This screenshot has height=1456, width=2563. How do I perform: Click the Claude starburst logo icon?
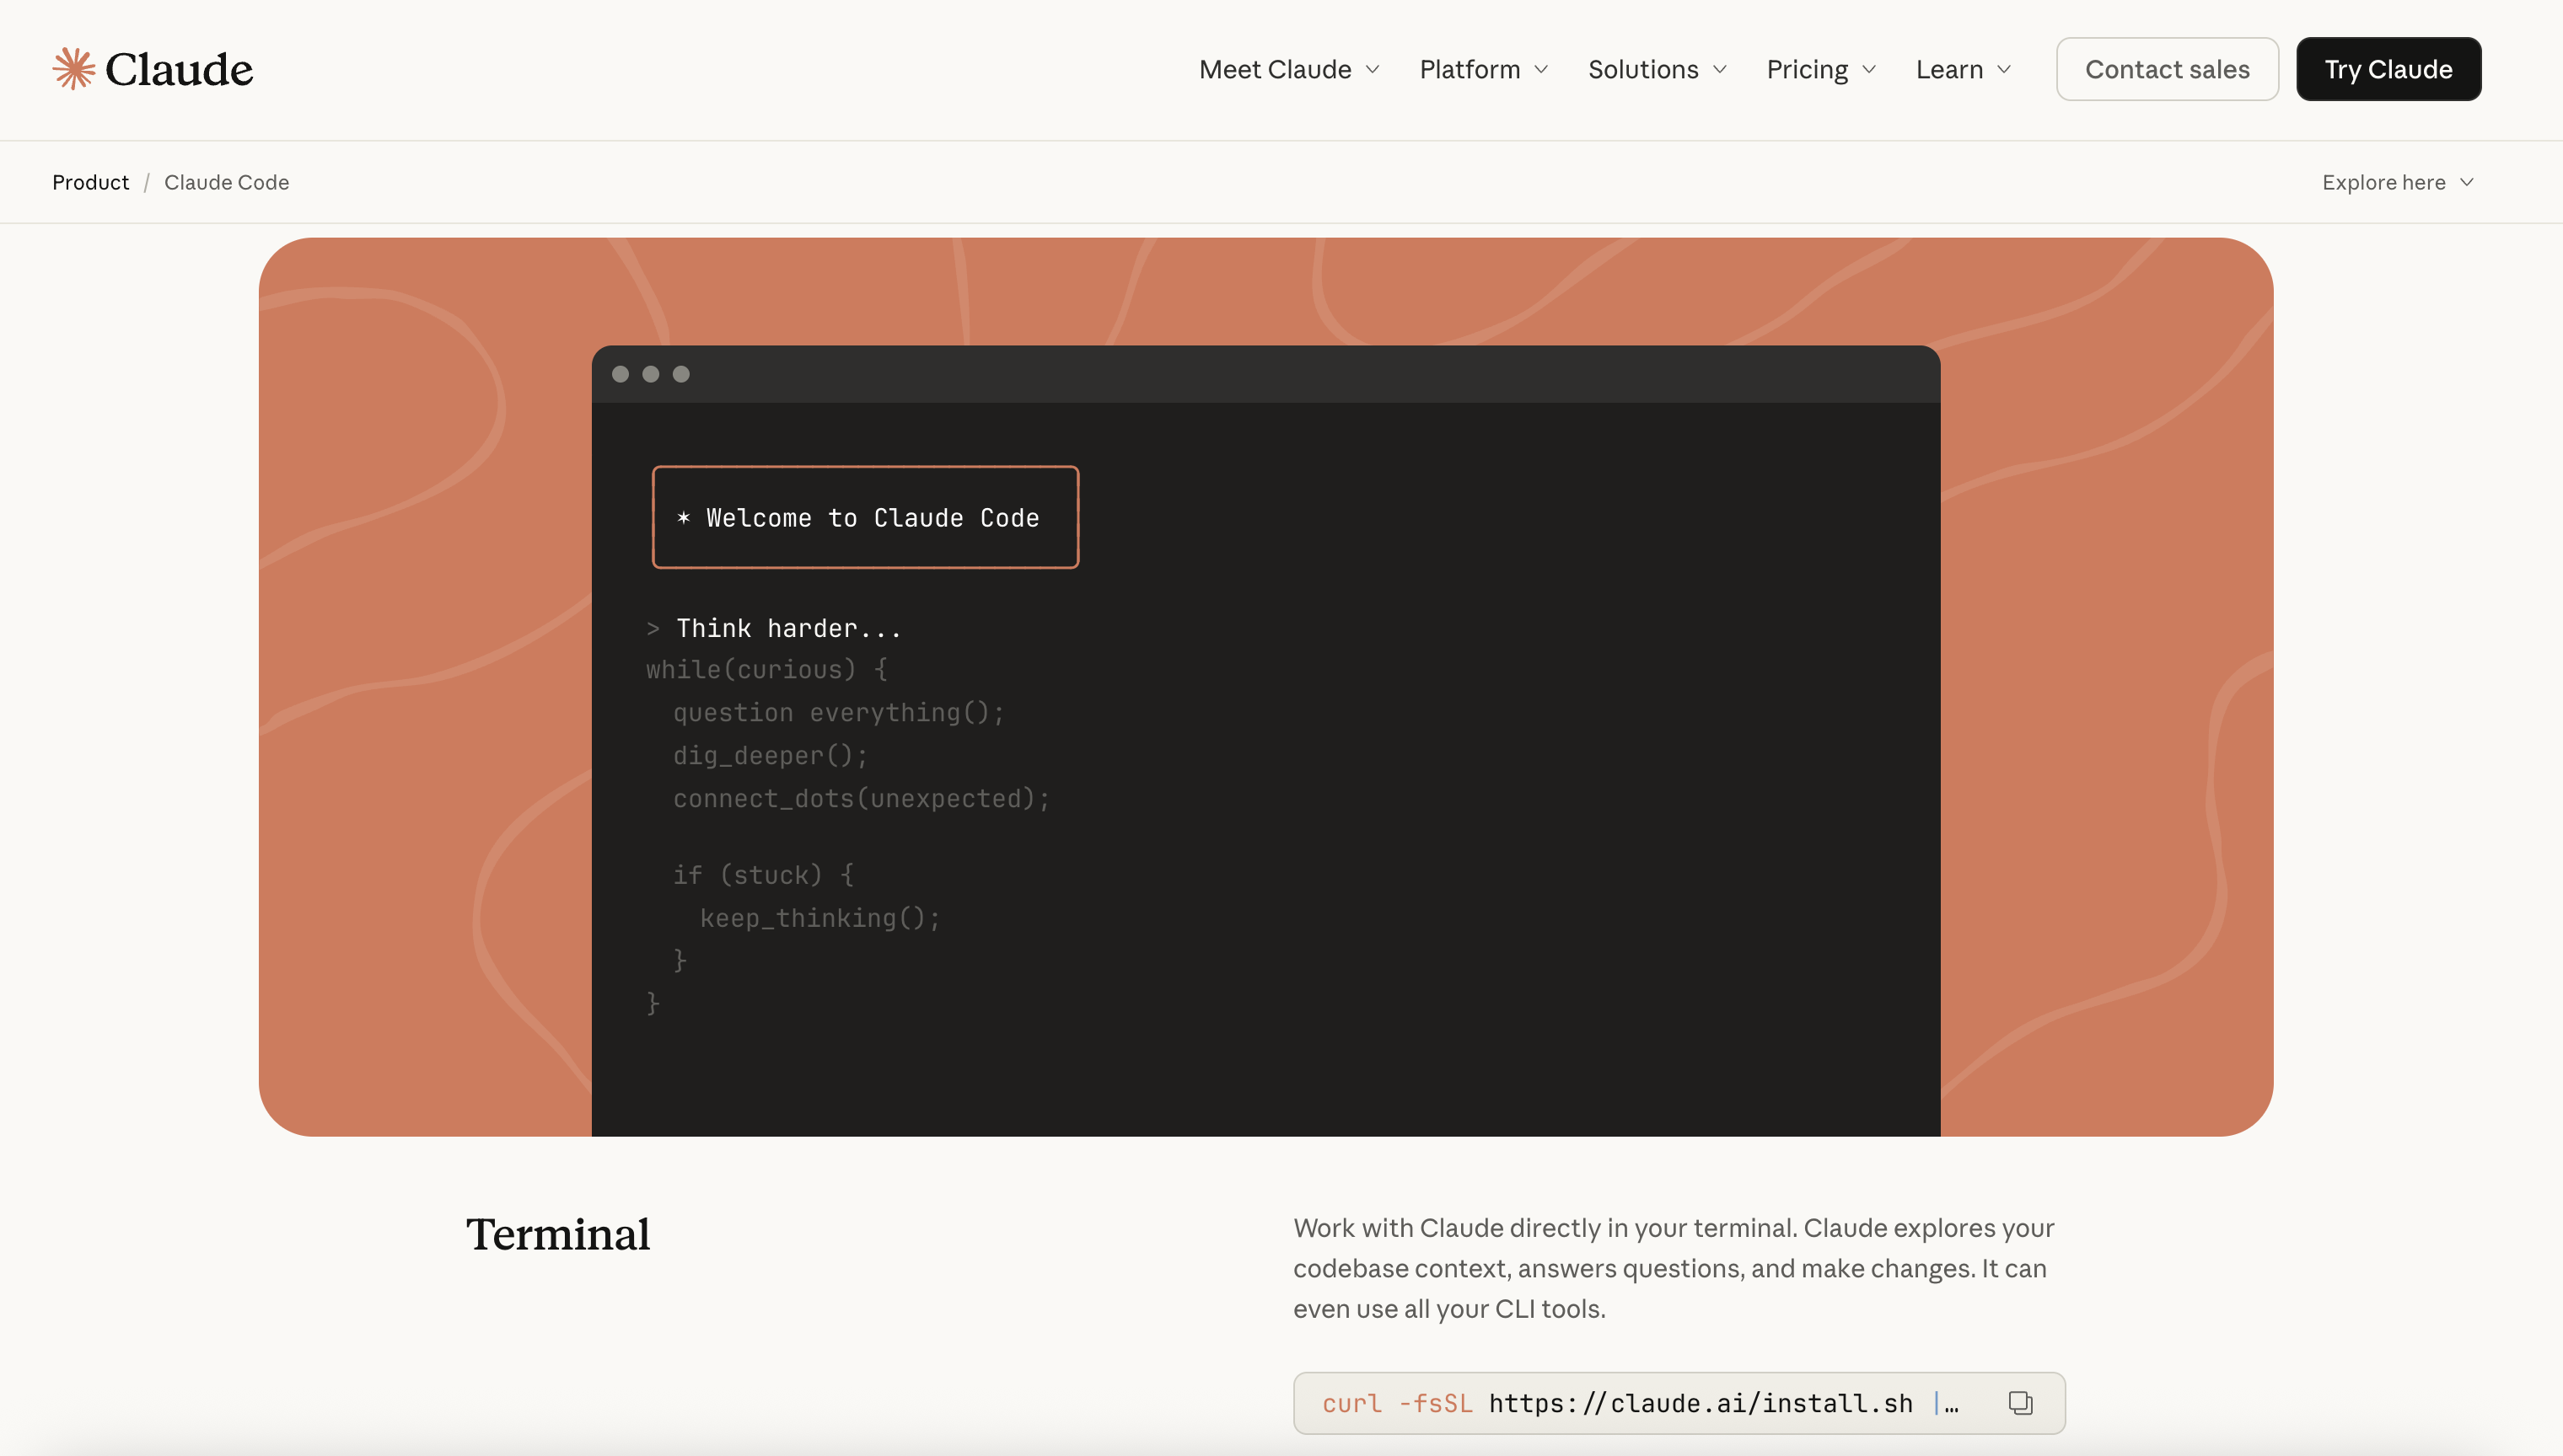tap(74, 69)
